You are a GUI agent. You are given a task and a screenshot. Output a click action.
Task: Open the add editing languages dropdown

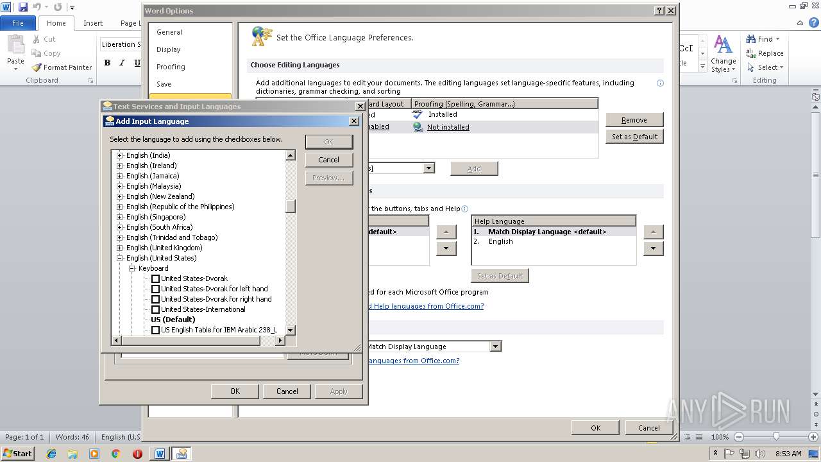[x=428, y=168]
